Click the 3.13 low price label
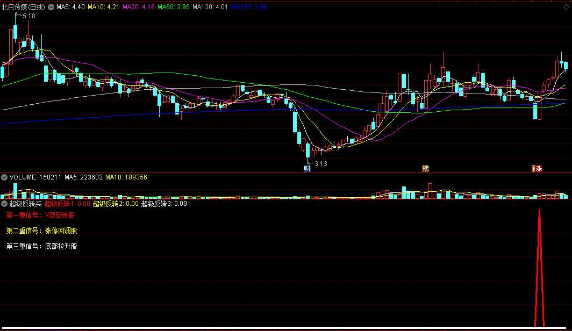 (x=321, y=164)
